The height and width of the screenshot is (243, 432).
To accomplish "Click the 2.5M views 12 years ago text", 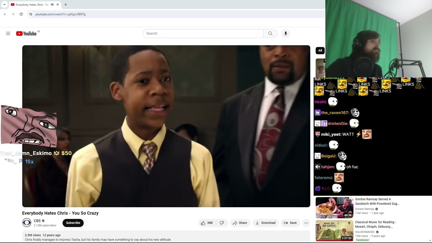I will click(x=43, y=235).
